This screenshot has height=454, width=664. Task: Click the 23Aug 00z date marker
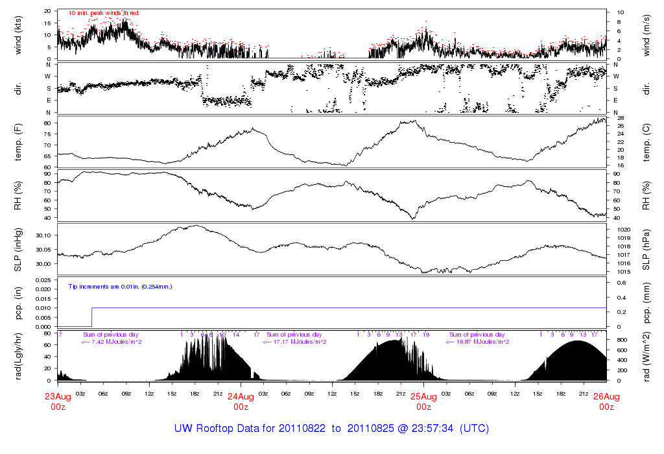pyautogui.click(x=58, y=401)
